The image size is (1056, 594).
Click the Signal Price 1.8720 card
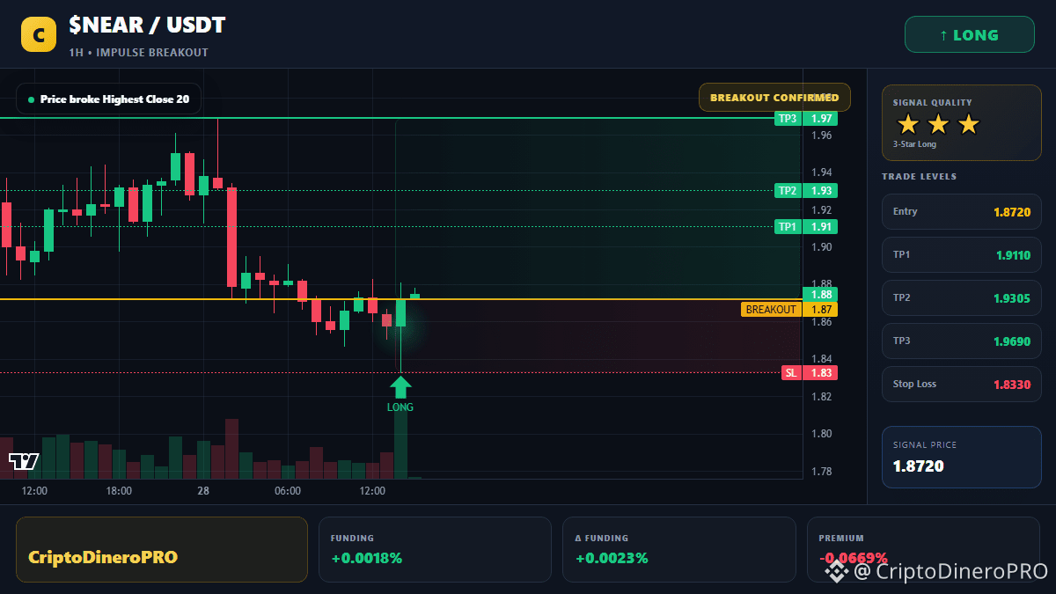962,457
